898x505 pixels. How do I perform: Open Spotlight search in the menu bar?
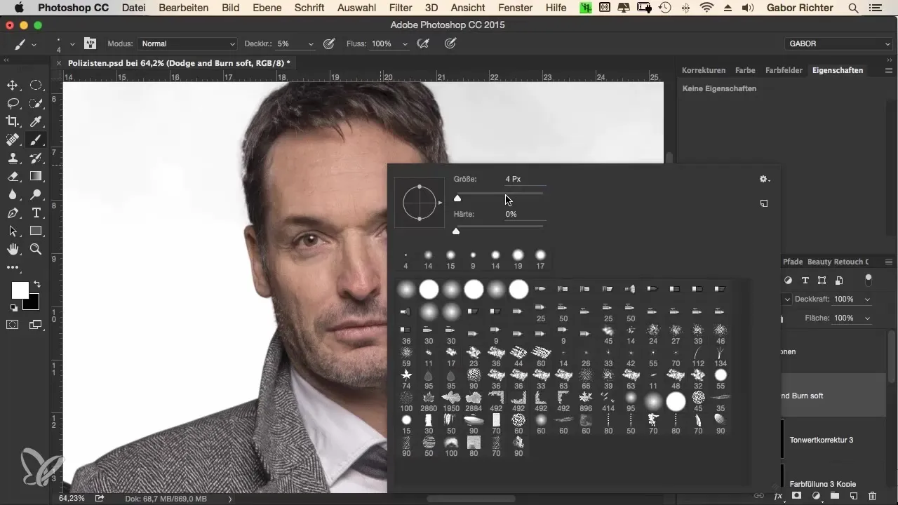coord(853,8)
